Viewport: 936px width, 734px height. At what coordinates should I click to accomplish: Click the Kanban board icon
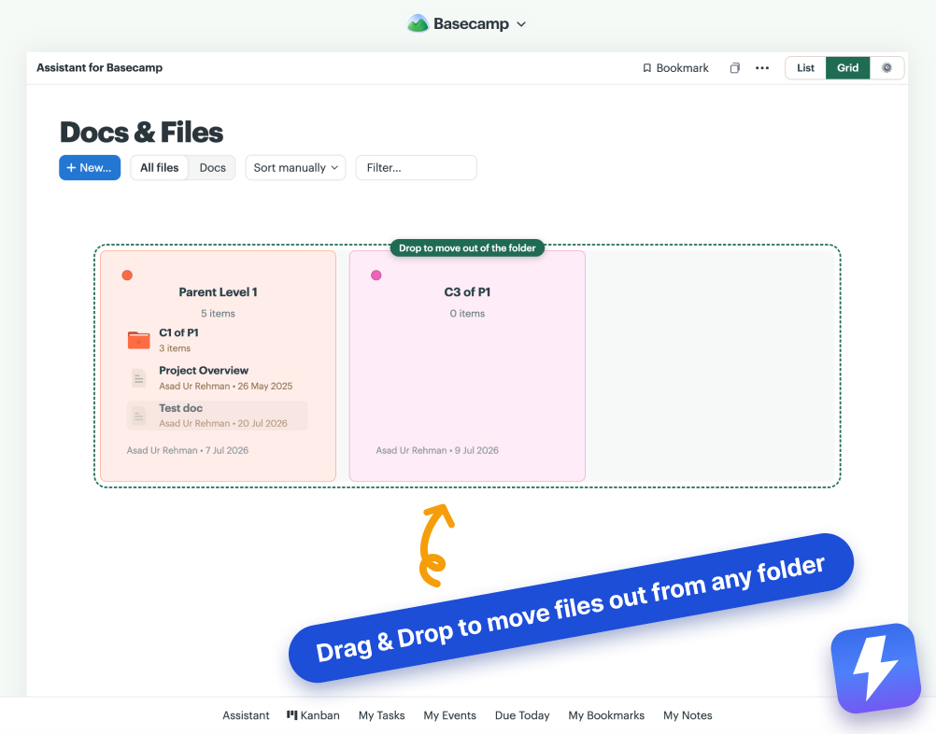[x=291, y=714]
